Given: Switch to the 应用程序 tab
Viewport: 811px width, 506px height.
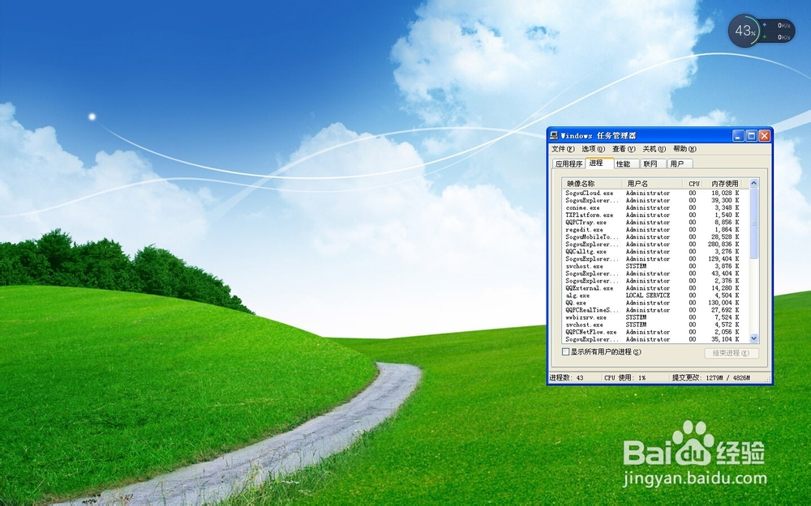Looking at the screenshot, I should (x=569, y=164).
